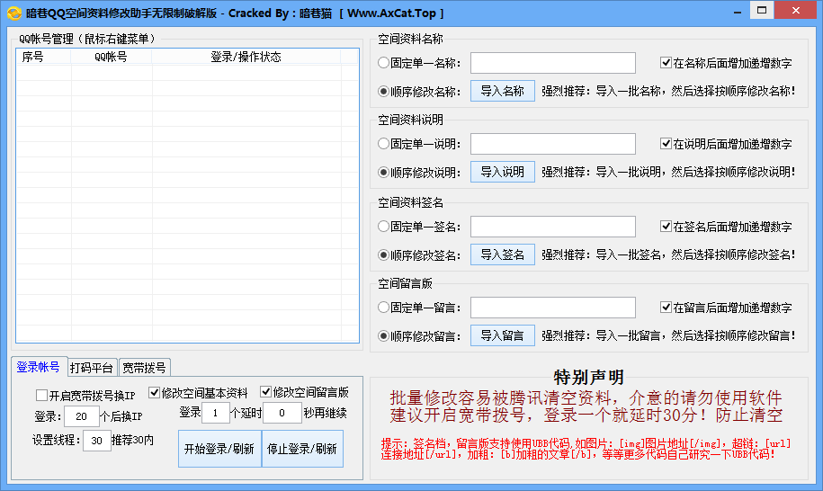Toggle the 修改空间留言版 checkbox
823x491 pixels.
pos(266,392)
